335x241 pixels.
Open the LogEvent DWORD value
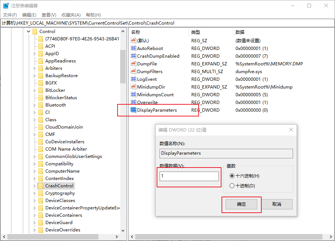pos(147,79)
